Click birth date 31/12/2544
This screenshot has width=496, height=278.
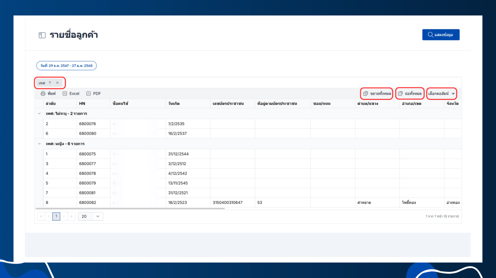point(188,154)
